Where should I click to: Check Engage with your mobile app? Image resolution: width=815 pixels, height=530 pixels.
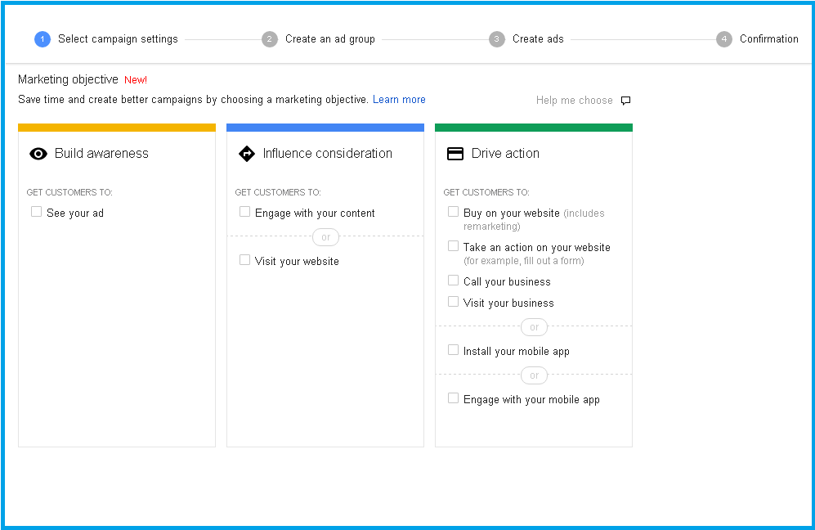coord(453,398)
